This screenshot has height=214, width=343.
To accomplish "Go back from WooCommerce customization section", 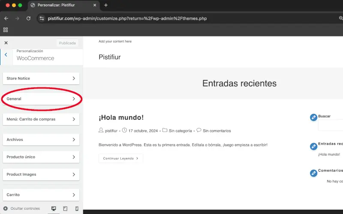I will point(6,55).
